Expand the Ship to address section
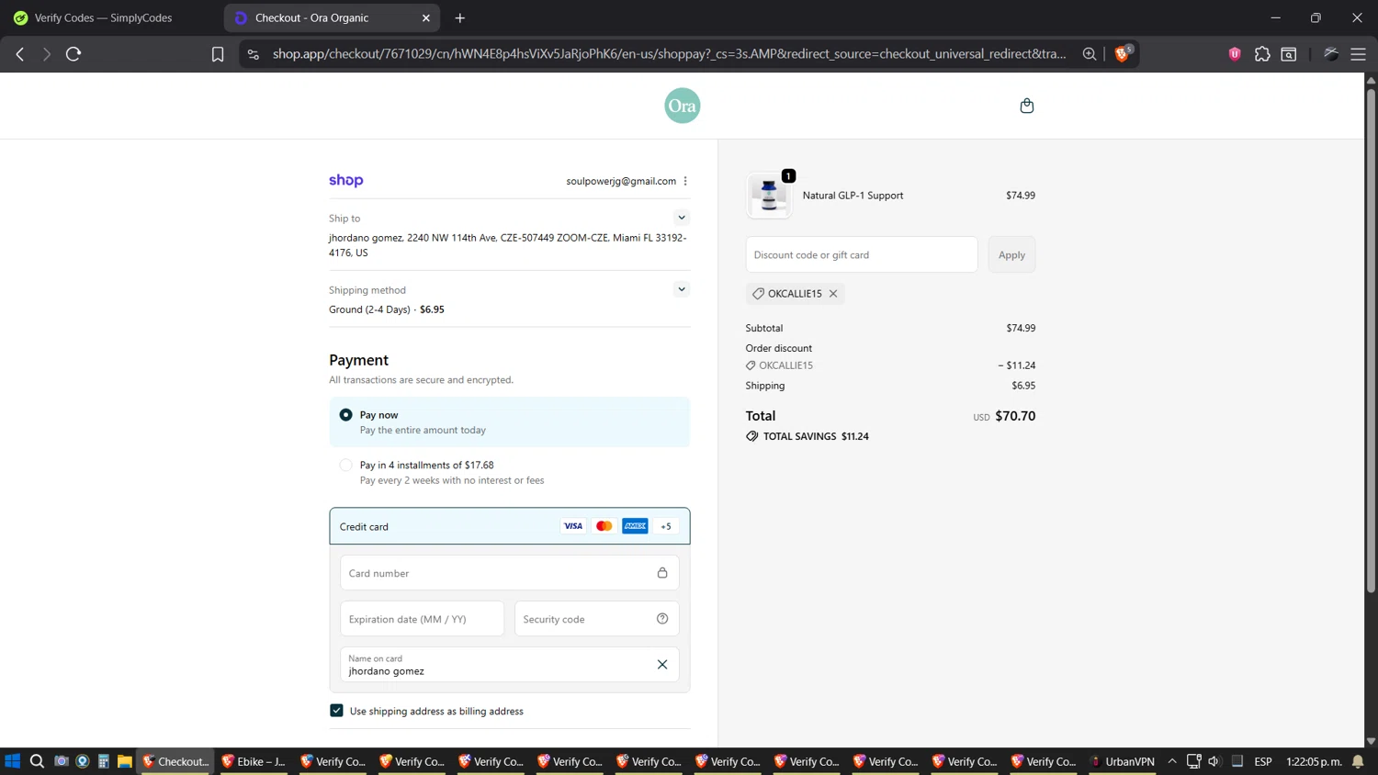Viewport: 1378px width, 775px height. point(682,218)
